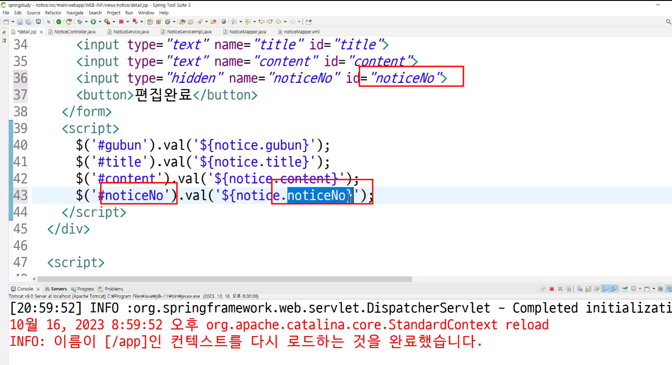Click the Remove Launch gray X icon

(x=560, y=289)
